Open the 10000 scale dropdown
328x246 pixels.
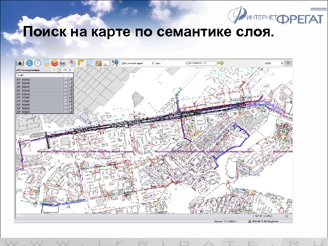(273, 63)
